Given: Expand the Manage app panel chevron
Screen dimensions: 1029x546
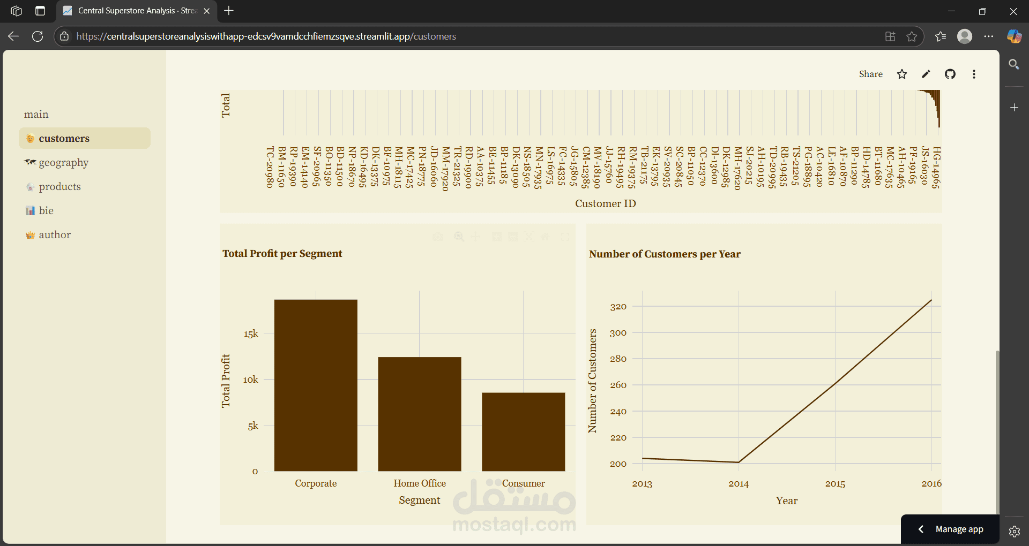Looking at the screenshot, I should (x=921, y=529).
